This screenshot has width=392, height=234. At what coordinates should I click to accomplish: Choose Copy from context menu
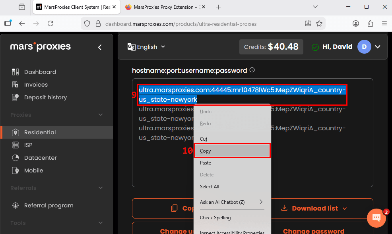232,151
